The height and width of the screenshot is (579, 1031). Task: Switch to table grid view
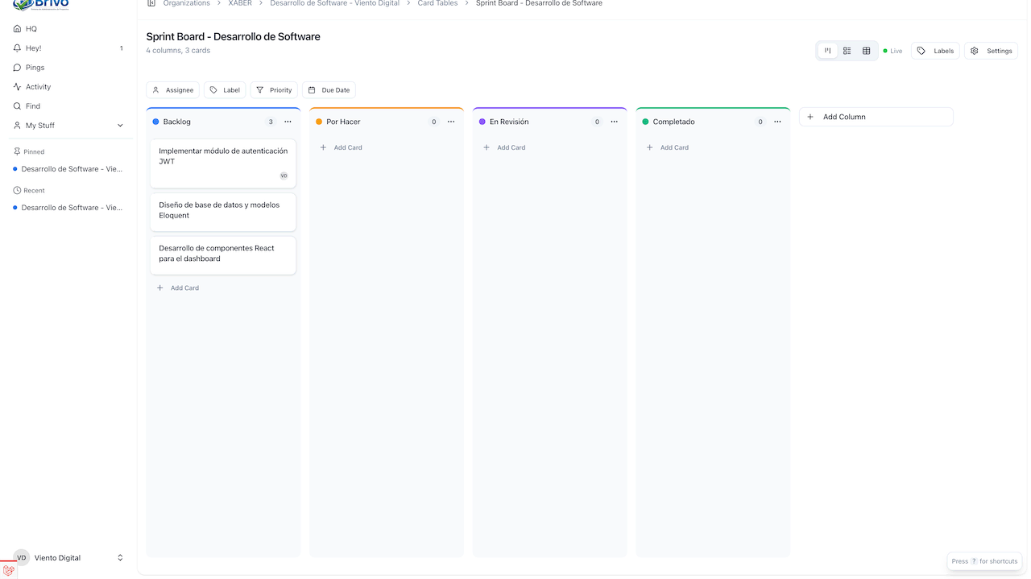pos(867,51)
